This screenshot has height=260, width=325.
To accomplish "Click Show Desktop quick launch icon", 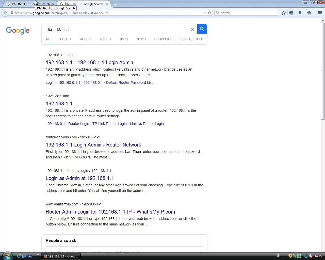I will click(24, 256).
